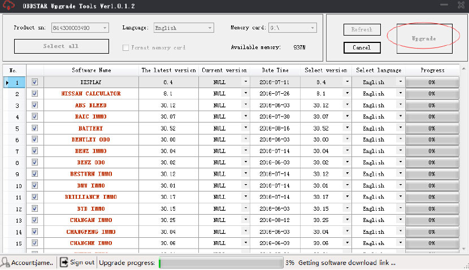Uncheck the BENZ IMMO checkbox
469x270 pixels.
(34, 151)
